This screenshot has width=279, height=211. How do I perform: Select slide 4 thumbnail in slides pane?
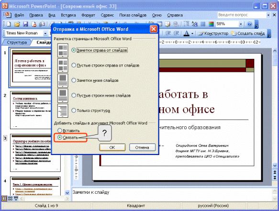35,186
